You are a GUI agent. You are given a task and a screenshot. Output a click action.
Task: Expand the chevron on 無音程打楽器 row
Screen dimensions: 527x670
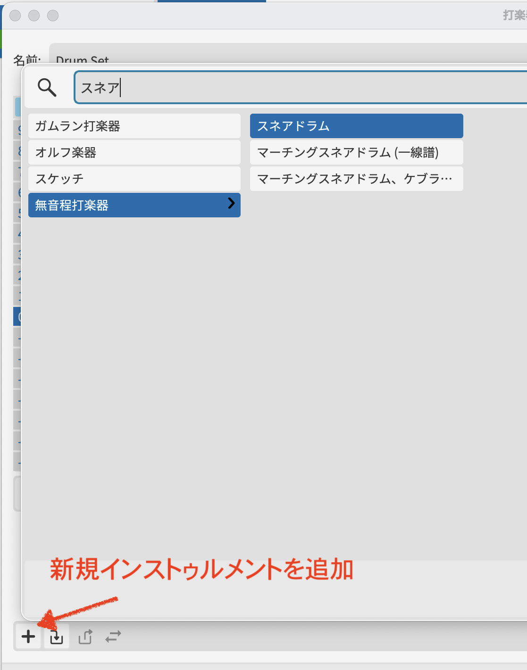(x=231, y=204)
